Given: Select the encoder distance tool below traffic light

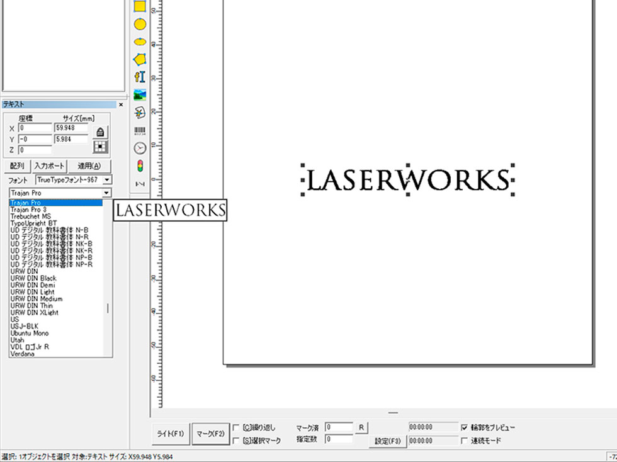Looking at the screenshot, I should (x=140, y=184).
